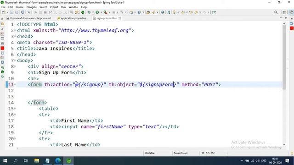Open the Back history dropdown arrow
The height and width of the screenshot is (165, 294).
(x=200, y=12)
